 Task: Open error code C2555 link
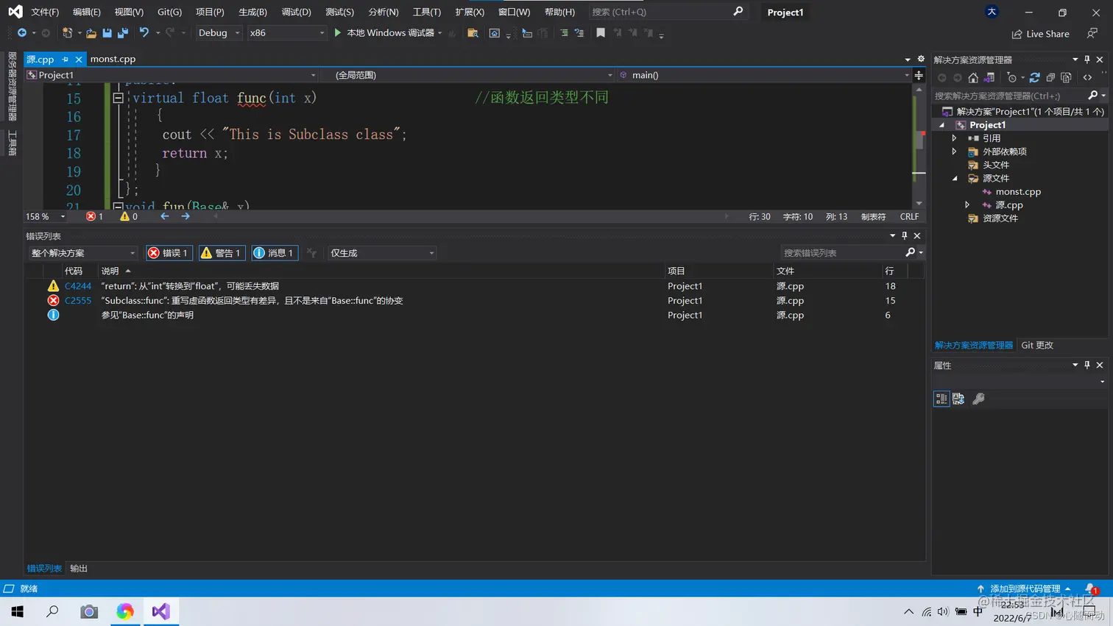pyautogui.click(x=78, y=301)
